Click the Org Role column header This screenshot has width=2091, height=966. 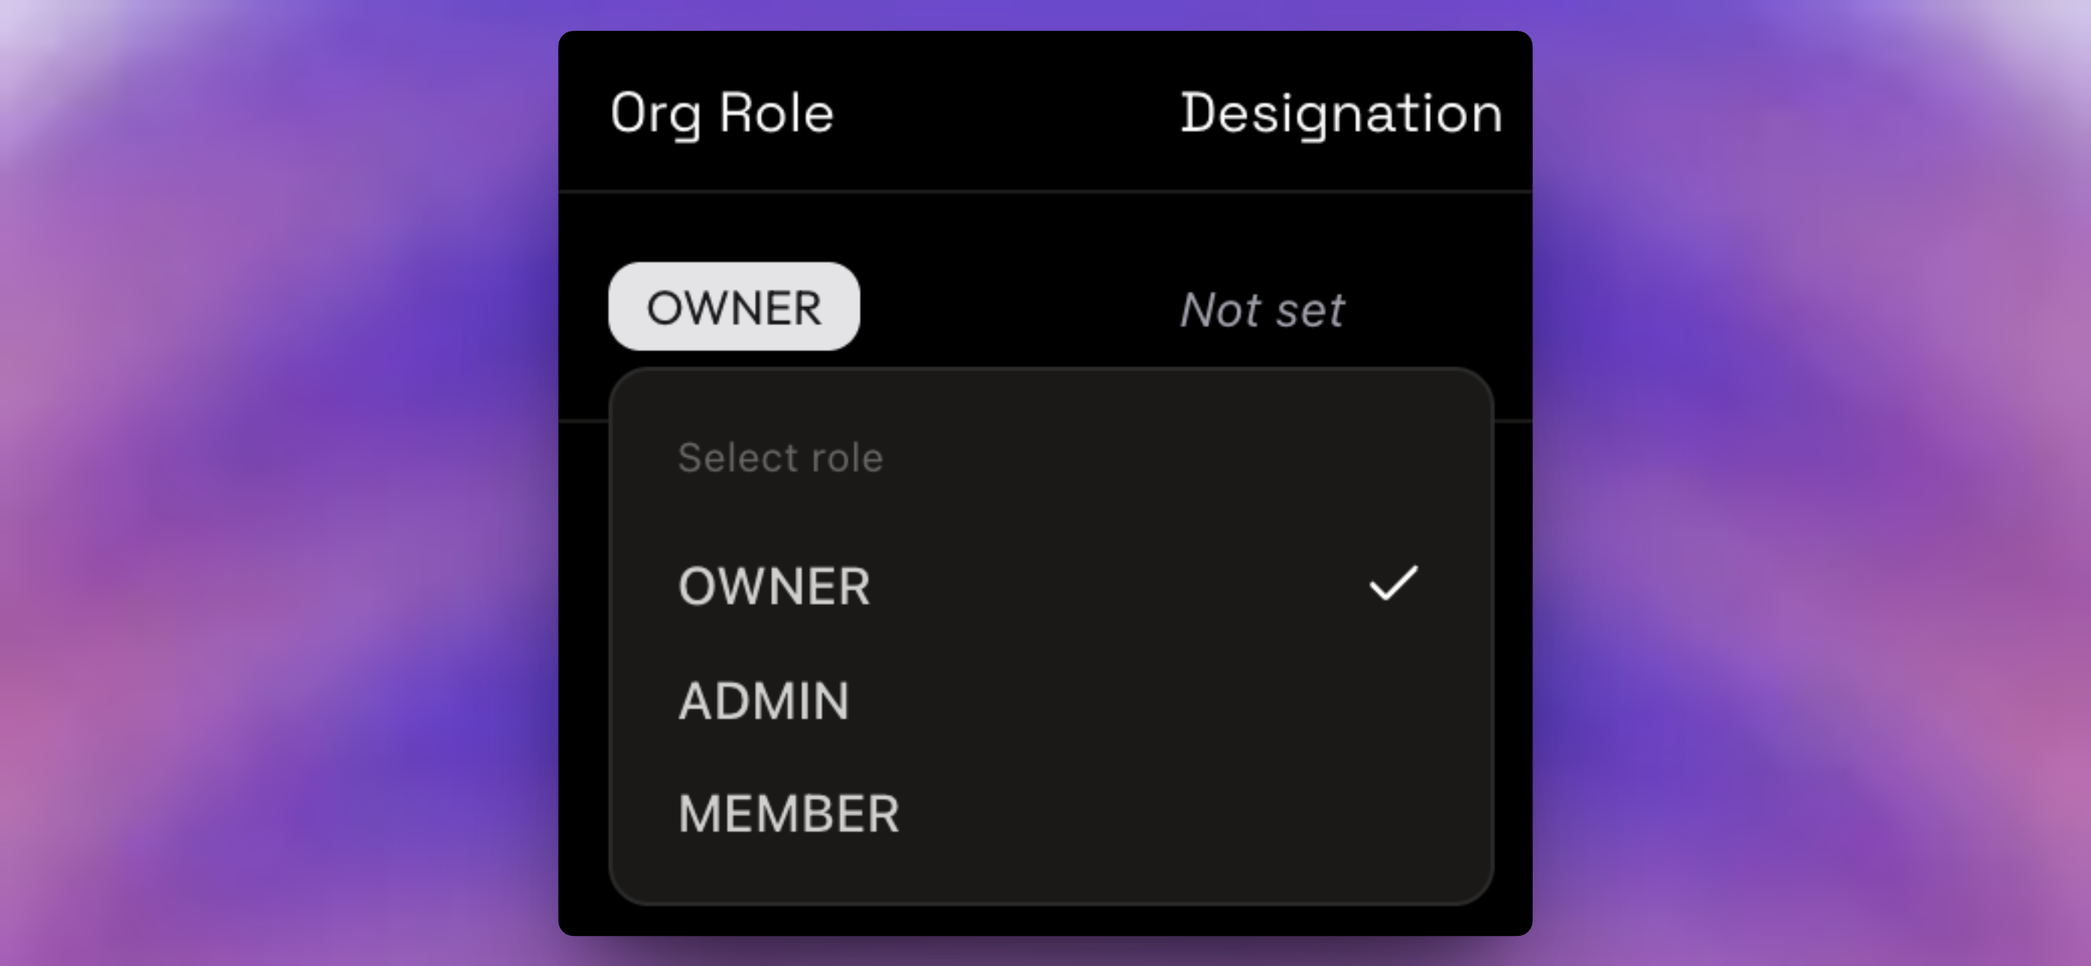[x=722, y=114]
